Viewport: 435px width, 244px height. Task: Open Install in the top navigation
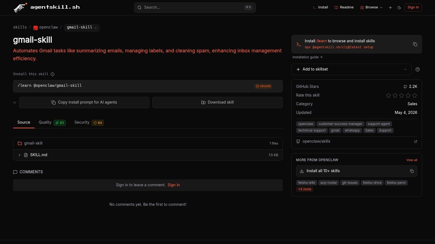coord(320,8)
